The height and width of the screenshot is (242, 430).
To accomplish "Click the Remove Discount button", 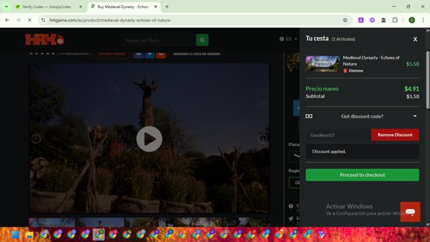I will [x=395, y=134].
